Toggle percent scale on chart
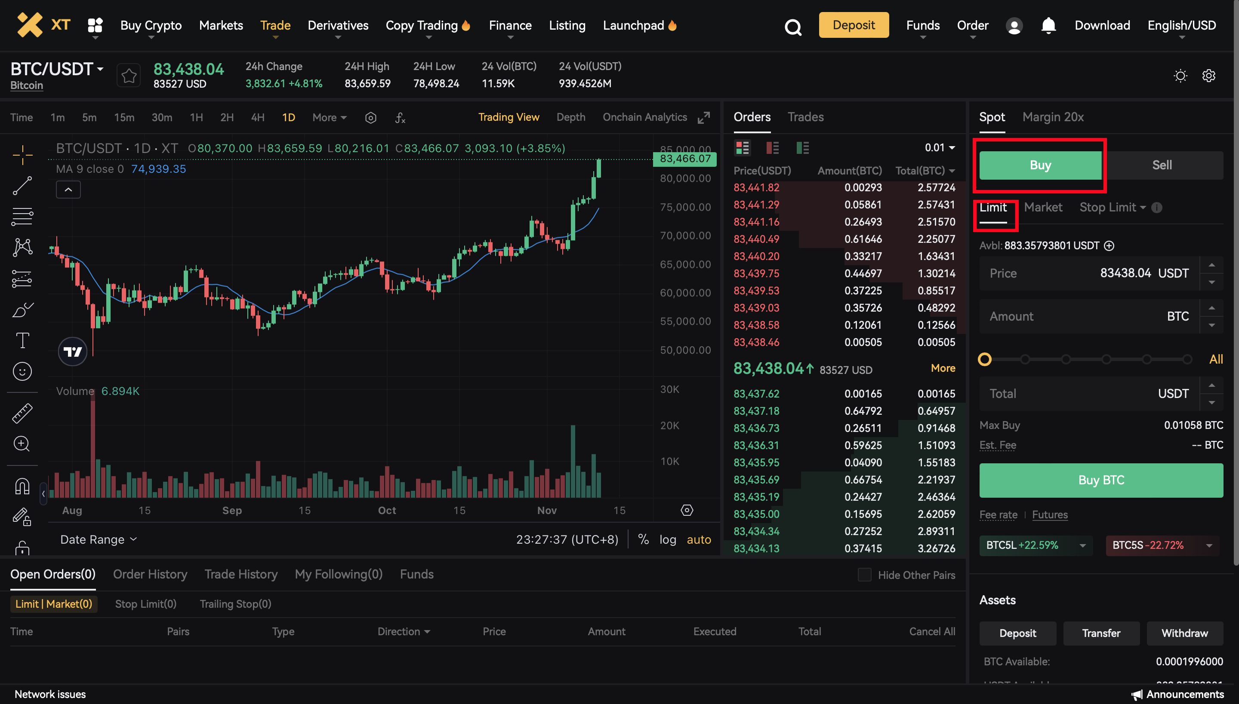 643,539
